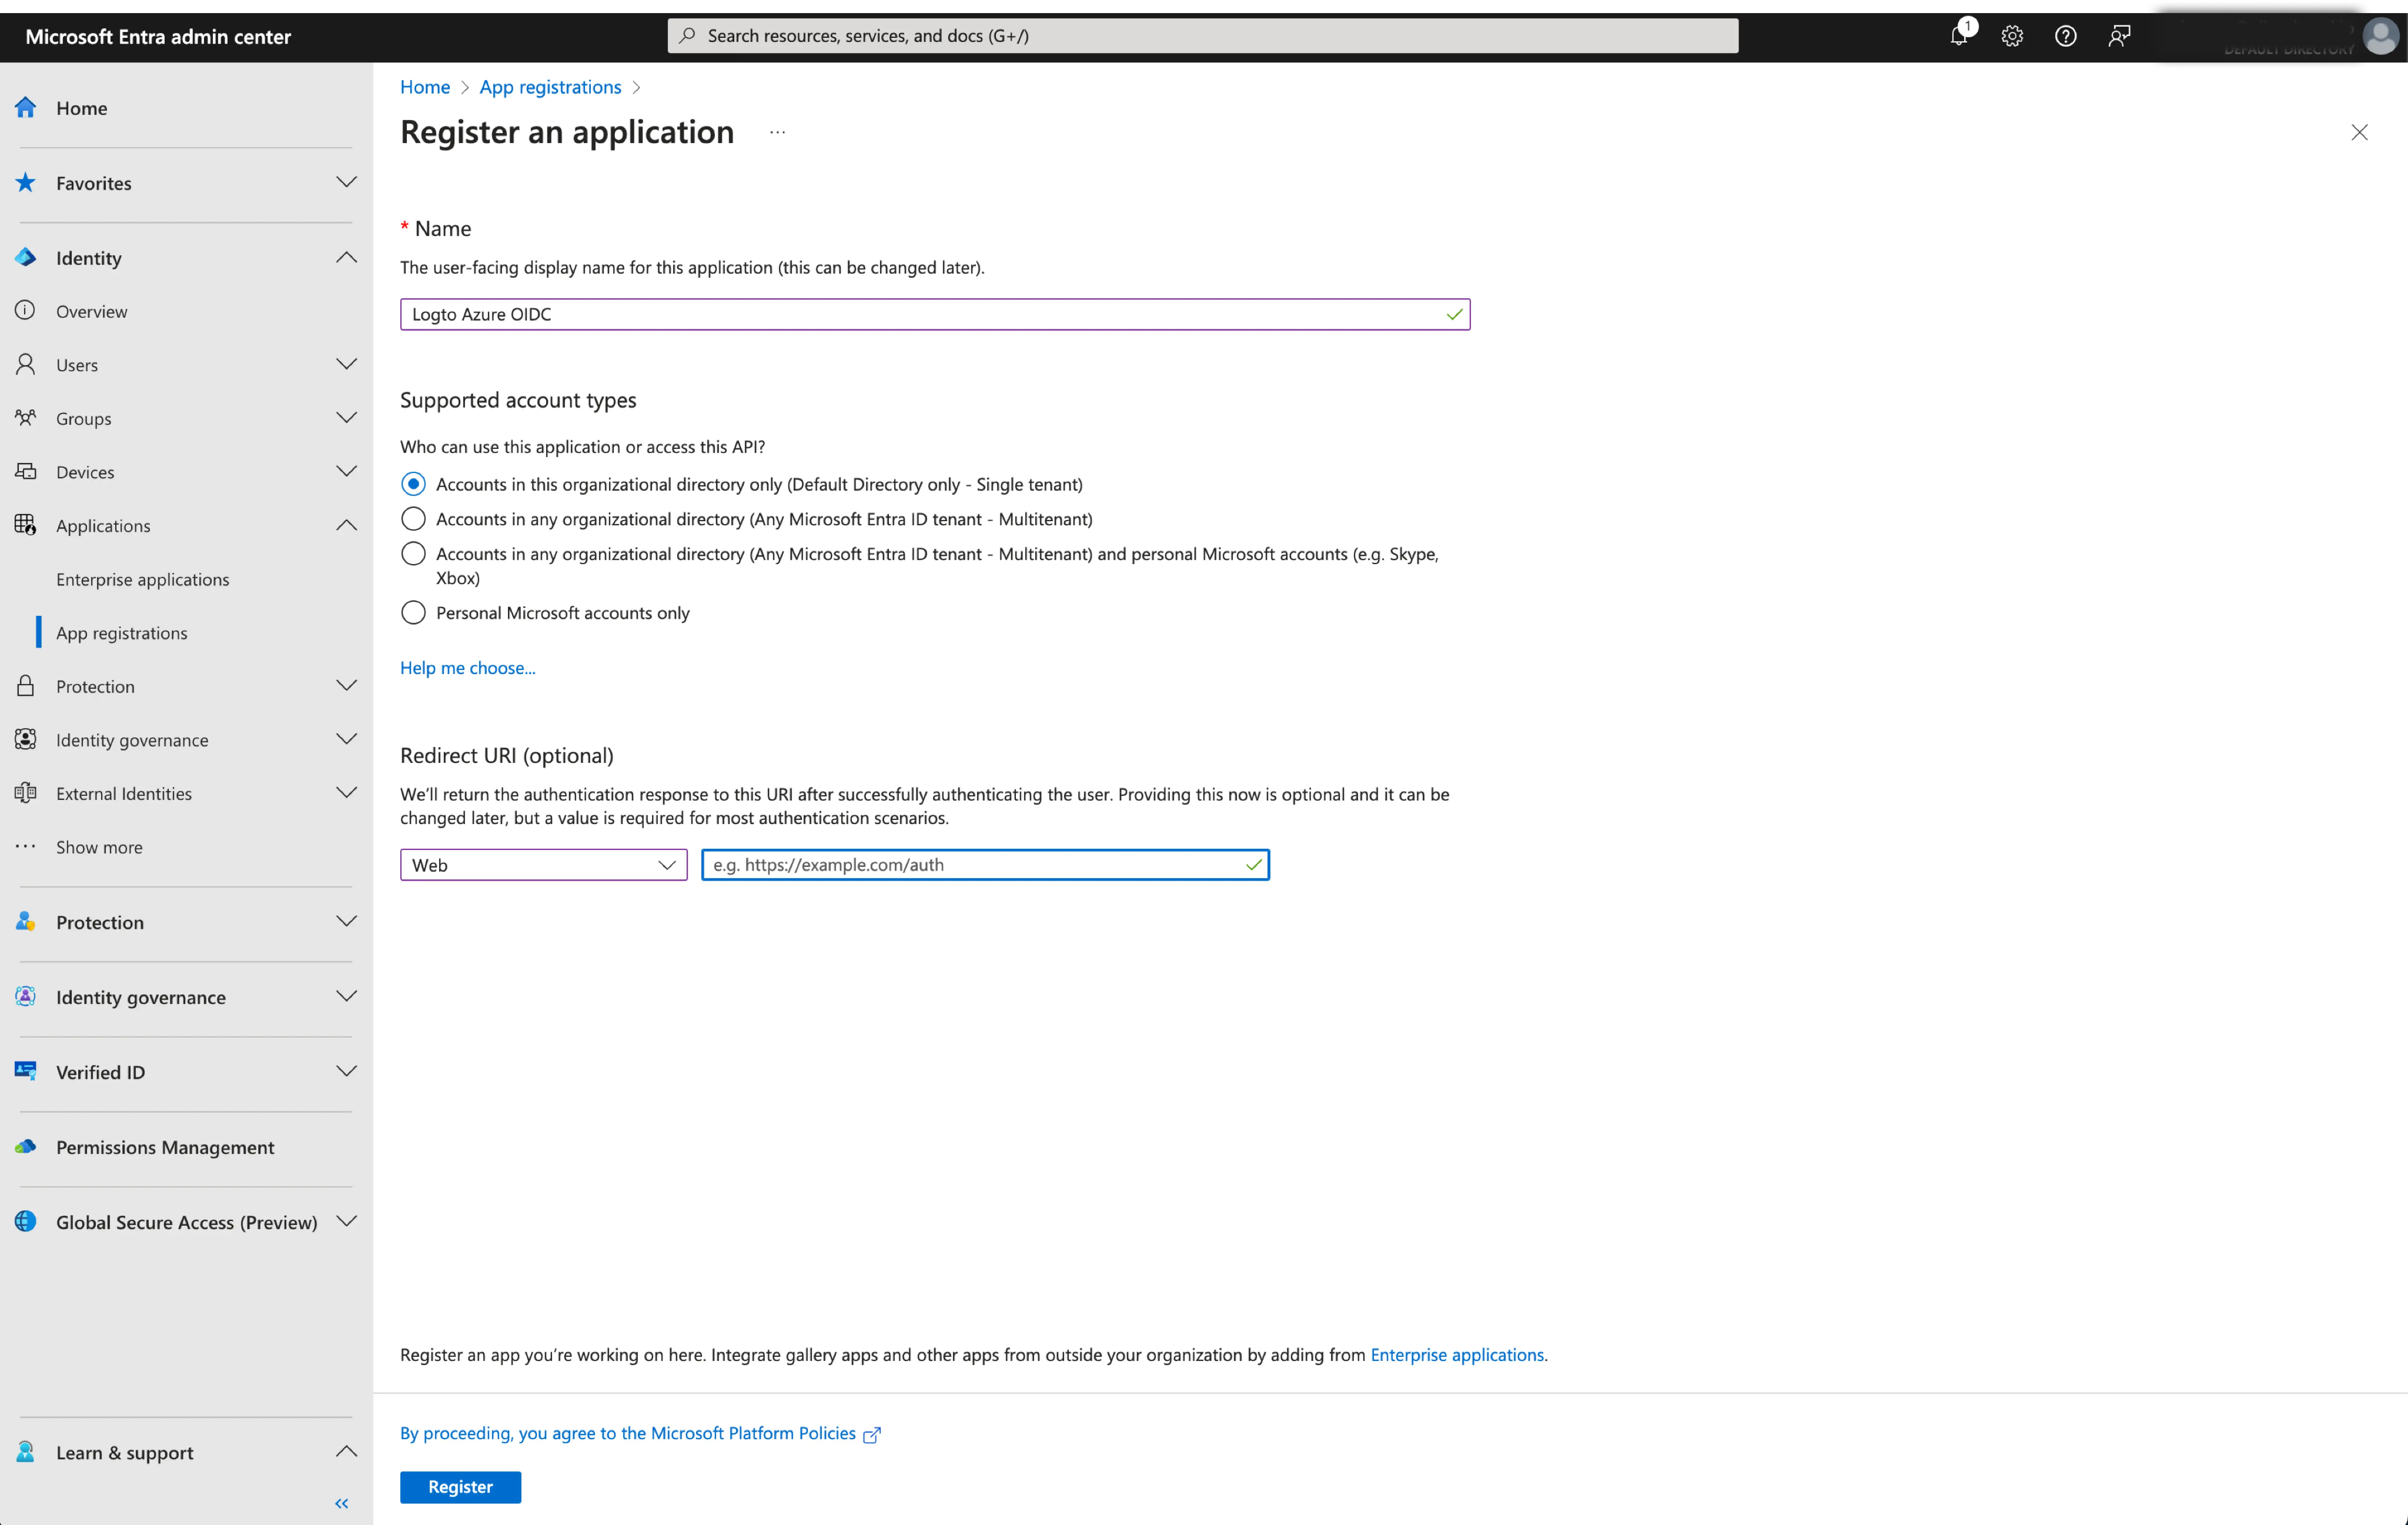2408x1525 pixels.
Task: Click the Verified ID icon in sidebar
Action: click(26, 1070)
